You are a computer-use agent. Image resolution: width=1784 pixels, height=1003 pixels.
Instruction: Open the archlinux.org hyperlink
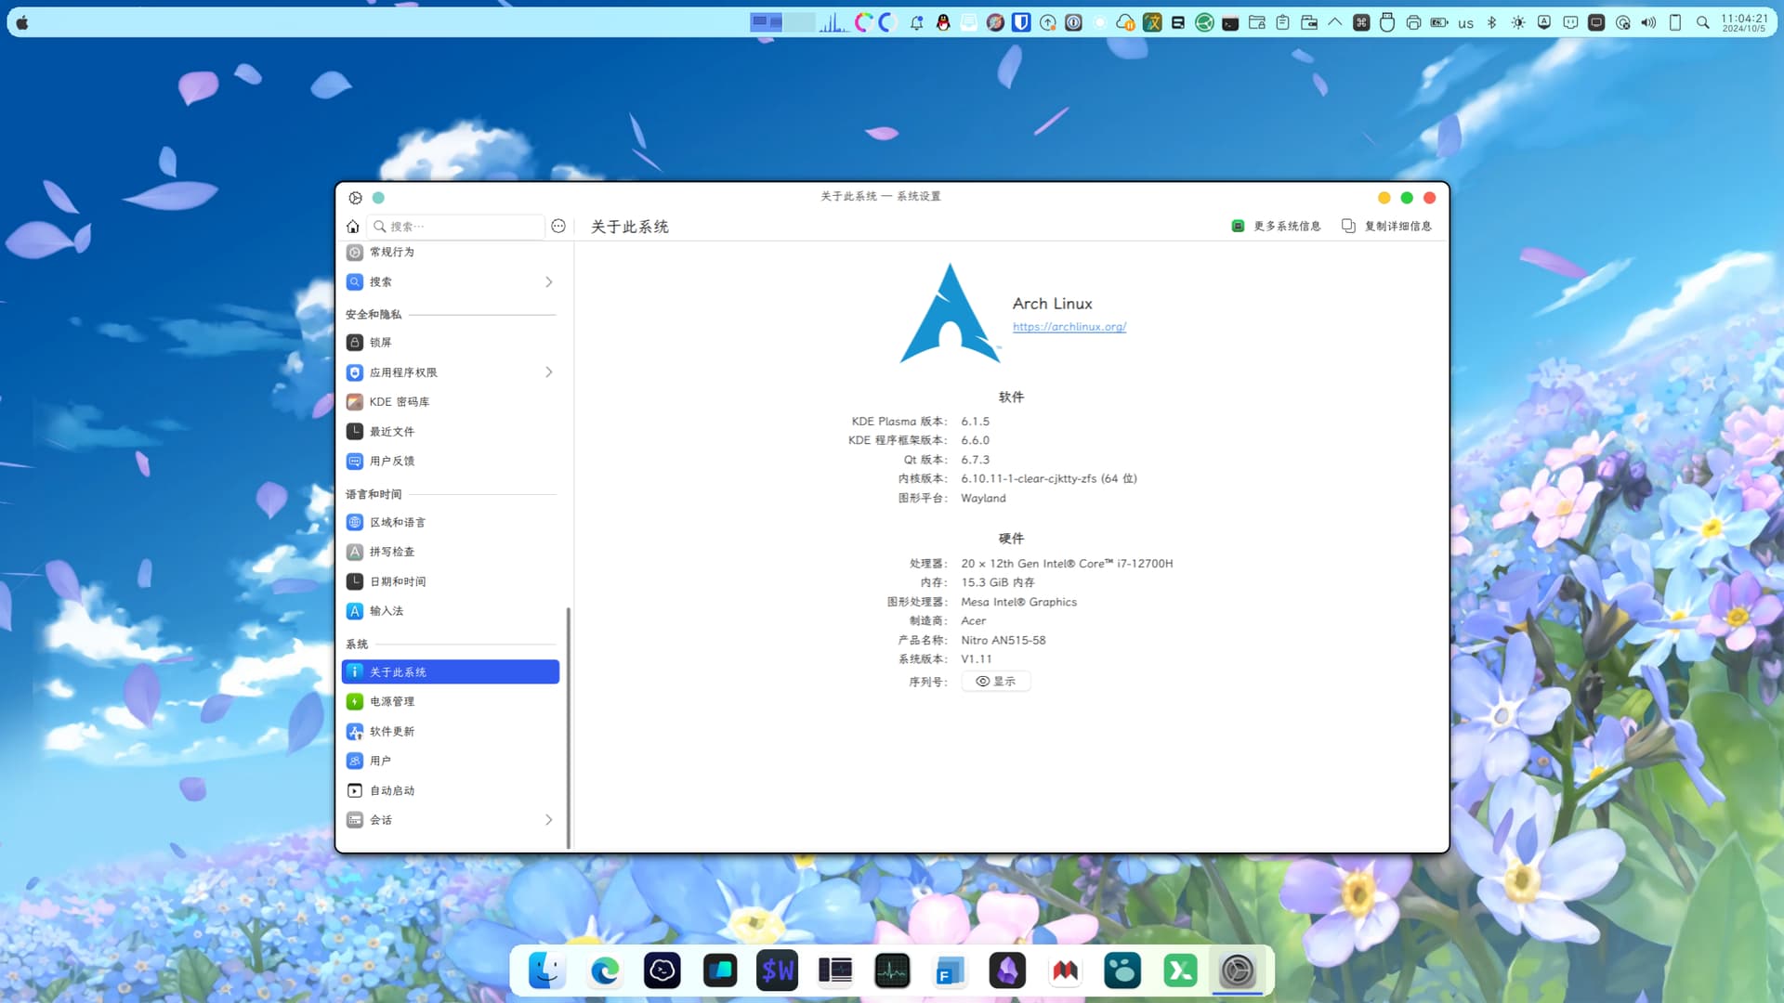tap(1069, 327)
